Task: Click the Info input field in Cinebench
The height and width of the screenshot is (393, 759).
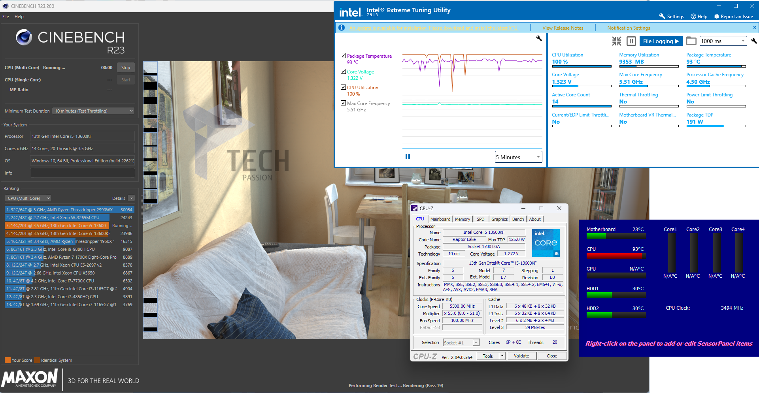Action: [82, 173]
